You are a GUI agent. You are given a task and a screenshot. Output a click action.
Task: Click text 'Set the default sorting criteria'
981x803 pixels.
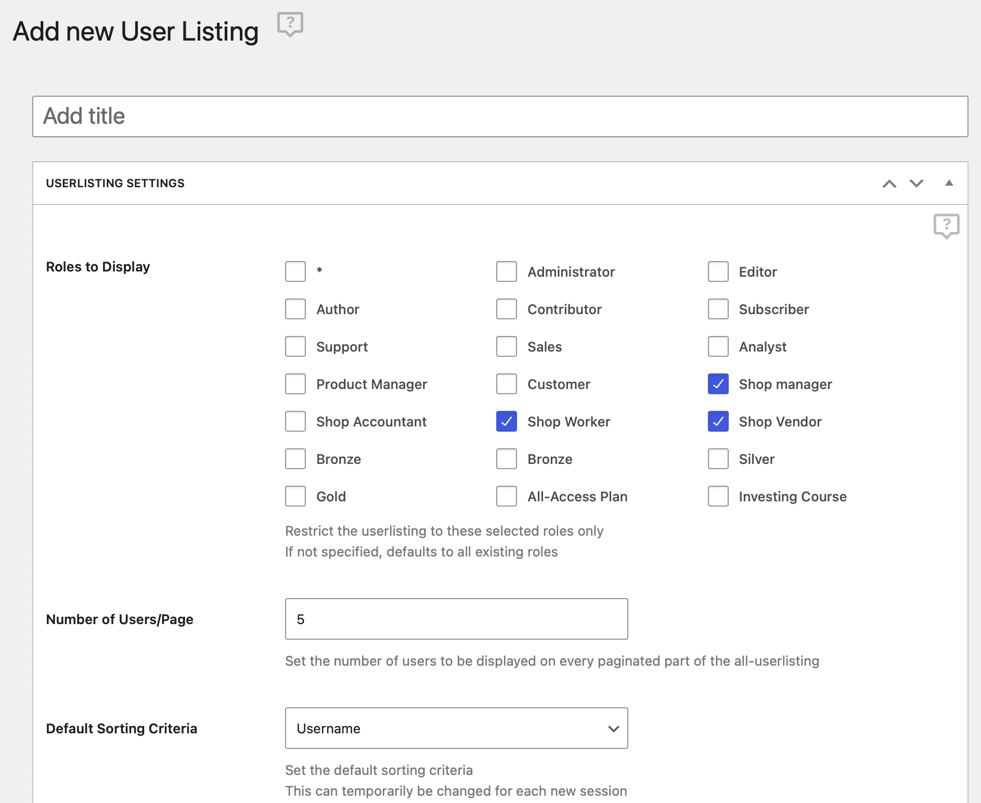(379, 770)
